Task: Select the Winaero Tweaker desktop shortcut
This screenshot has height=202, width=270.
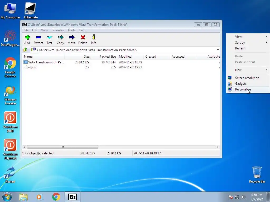Action: (x=10, y=95)
